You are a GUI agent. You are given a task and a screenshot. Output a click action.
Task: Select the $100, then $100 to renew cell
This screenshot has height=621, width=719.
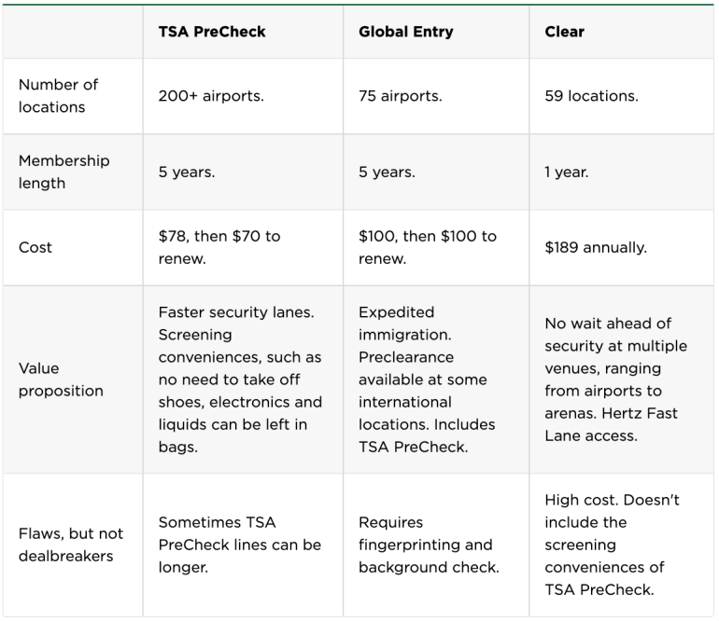pyautogui.click(x=428, y=248)
